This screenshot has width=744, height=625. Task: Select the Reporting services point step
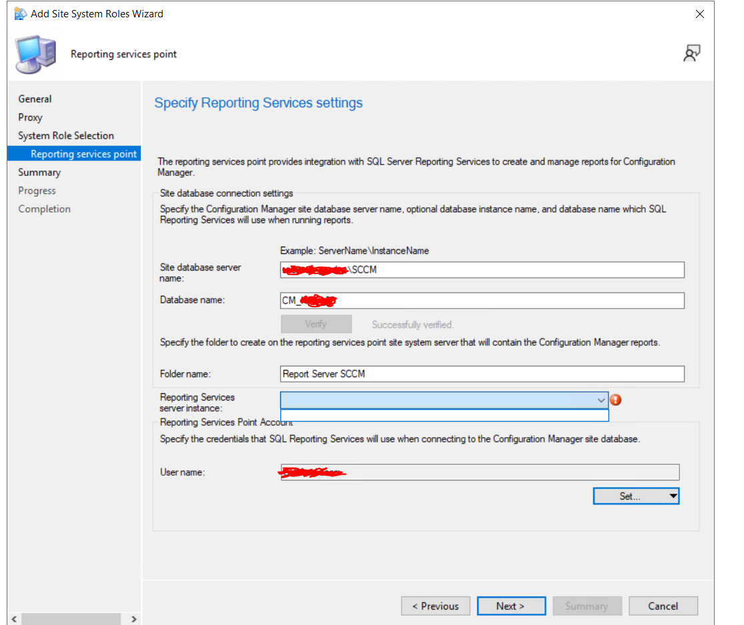point(74,153)
